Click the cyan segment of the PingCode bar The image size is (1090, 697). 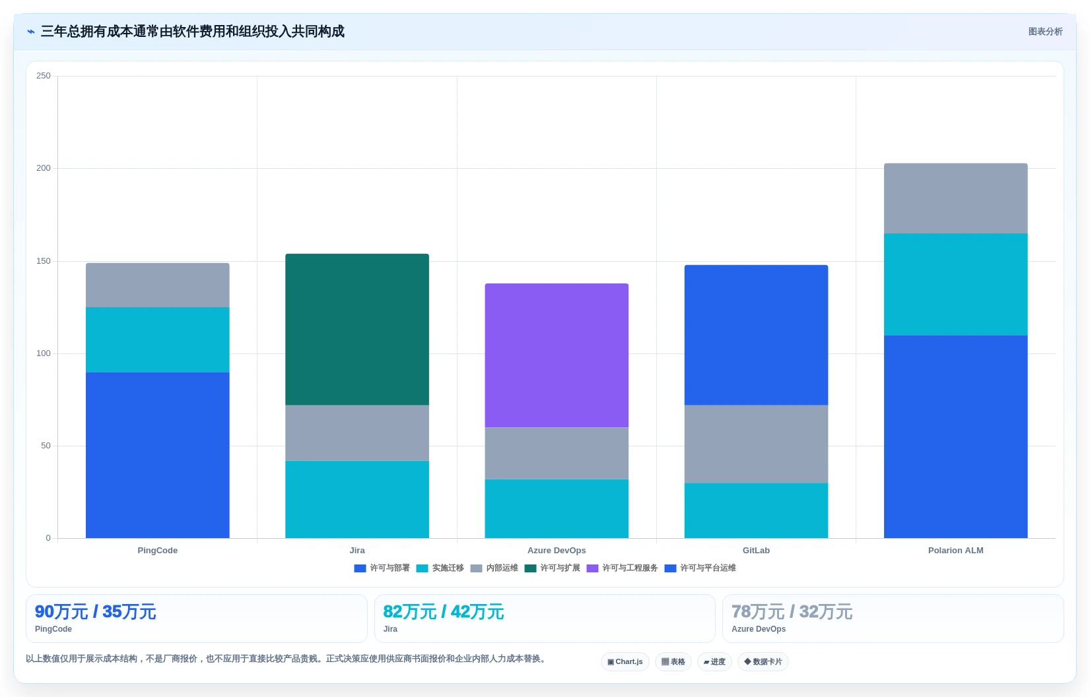click(158, 340)
